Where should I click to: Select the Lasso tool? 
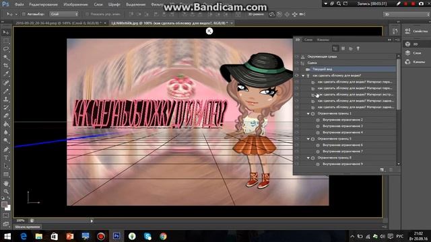point(6,49)
